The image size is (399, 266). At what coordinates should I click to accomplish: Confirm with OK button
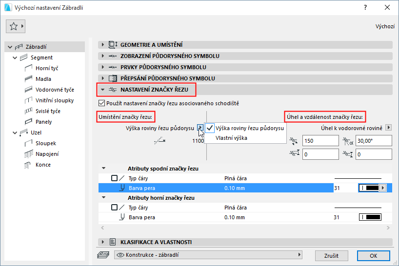(373, 256)
